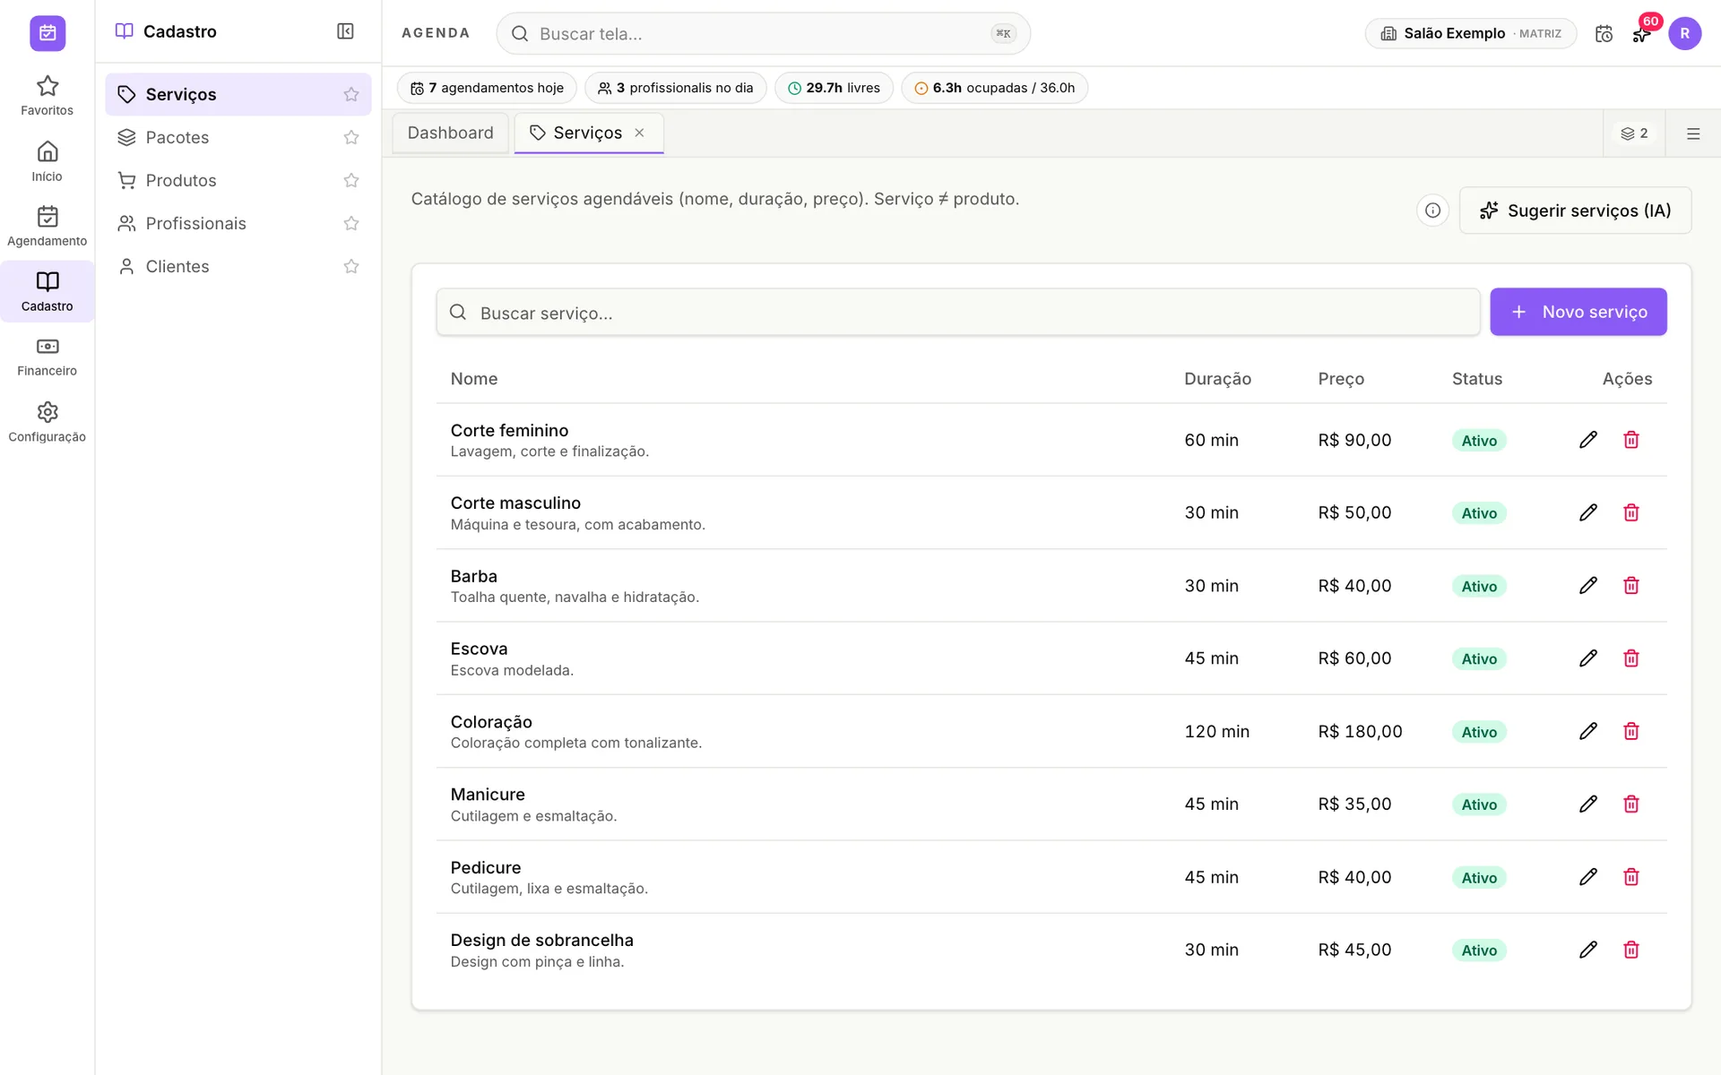The height and width of the screenshot is (1075, 1721).
Task: Open the calendar clock icon in header
Action: tap(1604, 33)
